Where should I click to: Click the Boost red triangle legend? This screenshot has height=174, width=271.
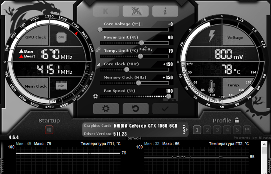click(x=27, y=56)
